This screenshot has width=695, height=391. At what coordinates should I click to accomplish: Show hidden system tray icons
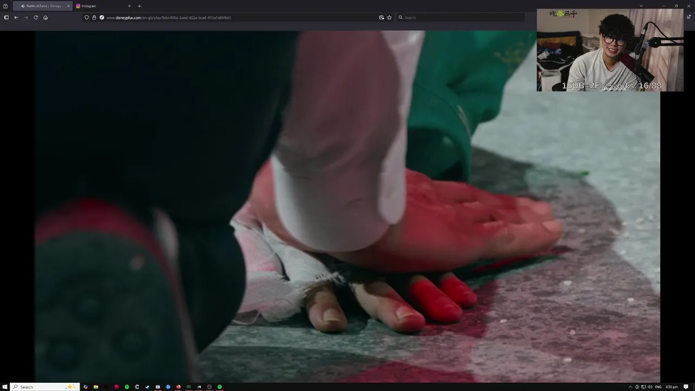(630, 387)
